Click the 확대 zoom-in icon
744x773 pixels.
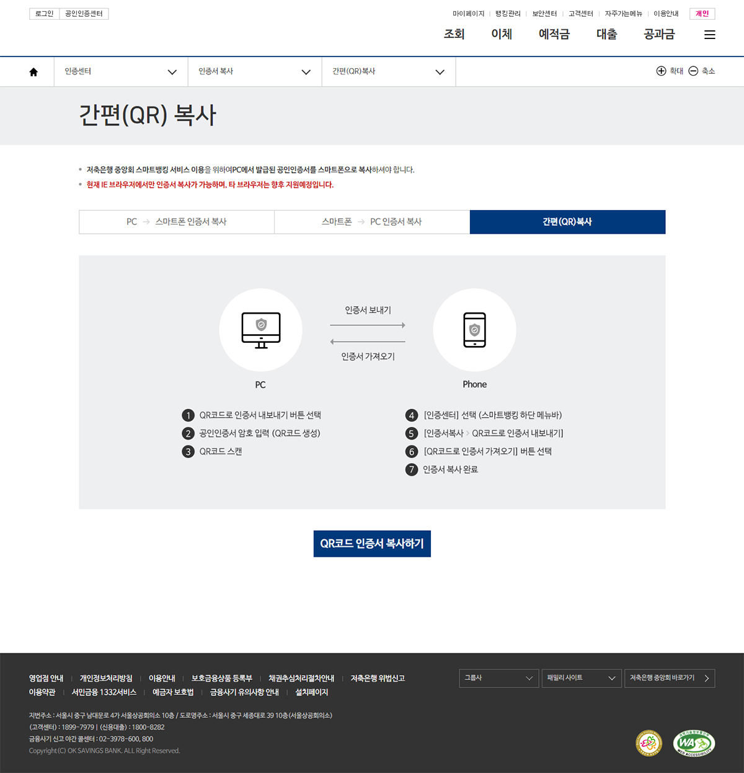[662, 71]
